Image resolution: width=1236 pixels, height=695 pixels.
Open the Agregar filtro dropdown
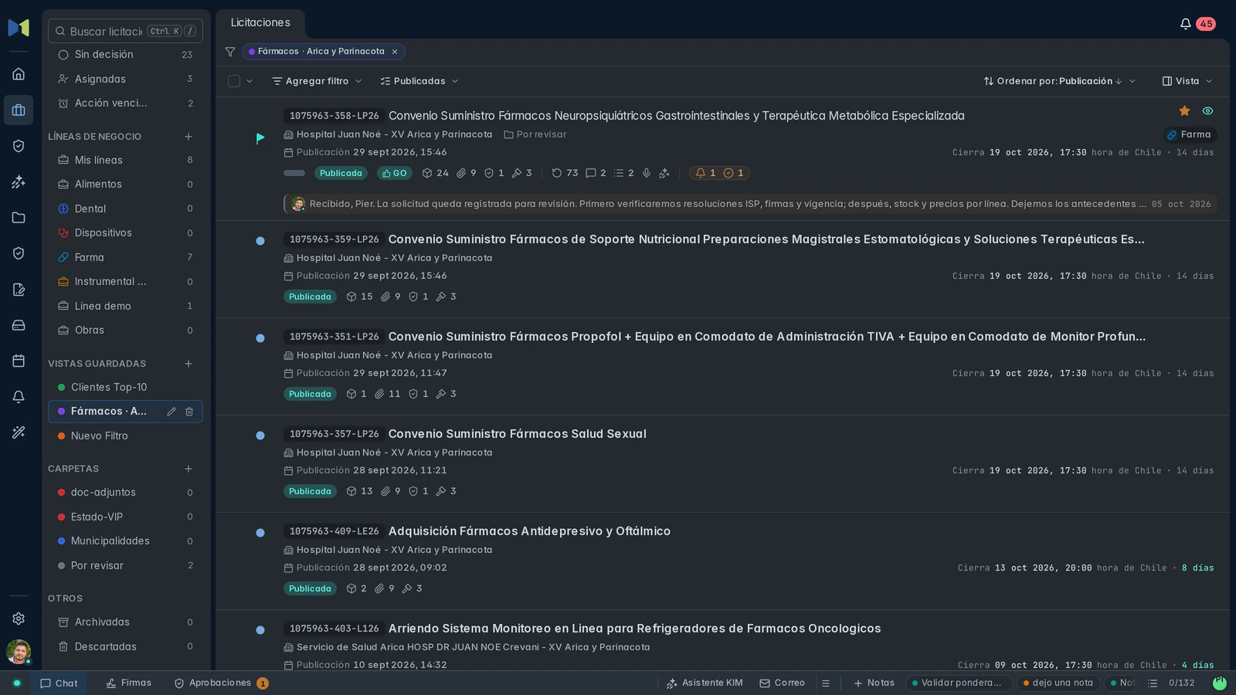[x=317, y=81]
